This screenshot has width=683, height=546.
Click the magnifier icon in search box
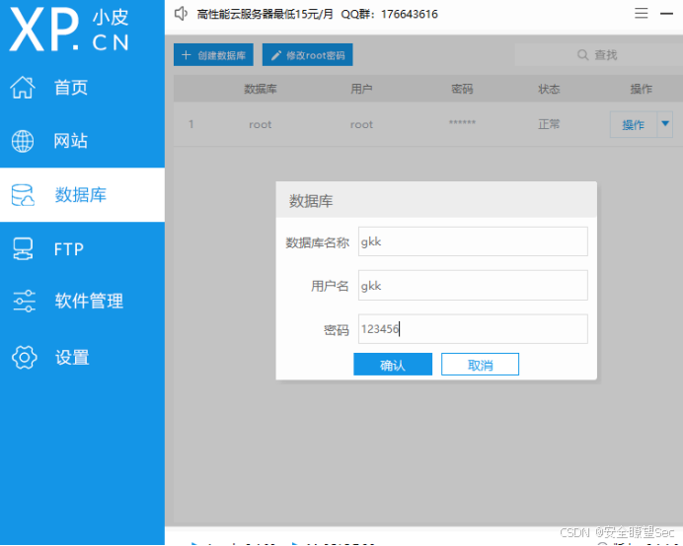point(582,55)
